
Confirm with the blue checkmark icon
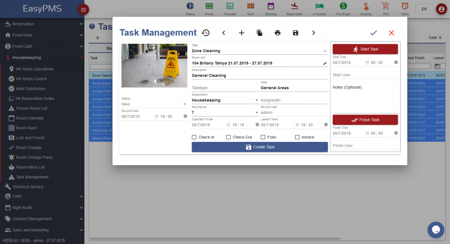click(x=374, y=33)
